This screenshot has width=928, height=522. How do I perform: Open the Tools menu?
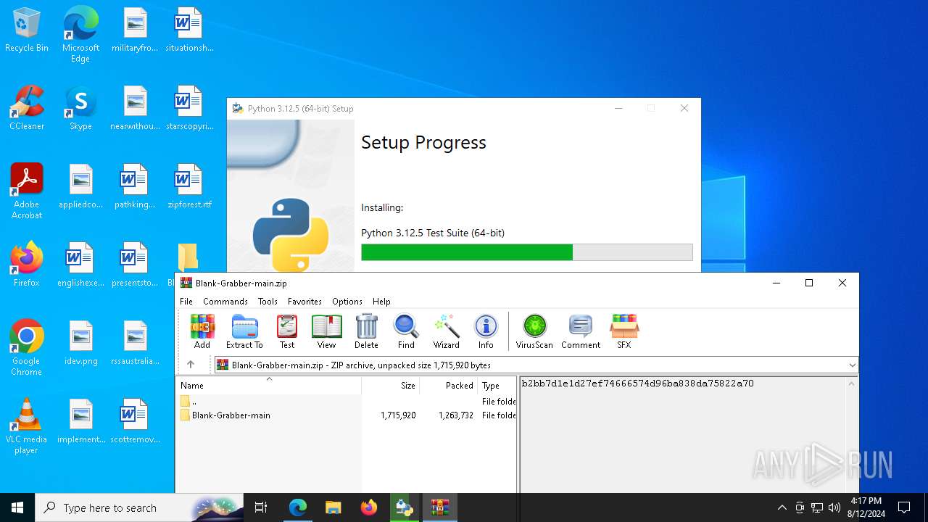(x=268, y=302)
